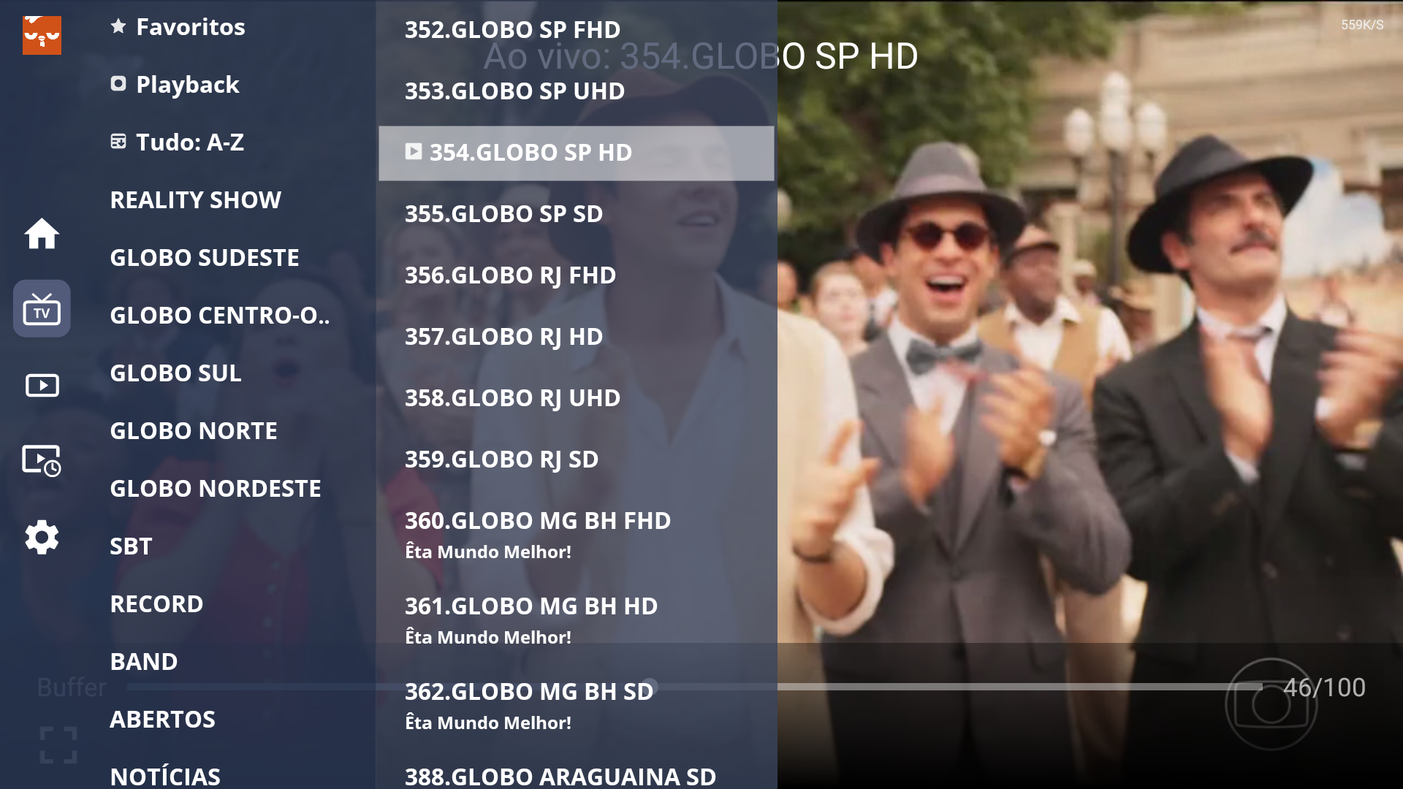Open Favoritos category
The image size is (1403, 789).
tap(190, 27)
